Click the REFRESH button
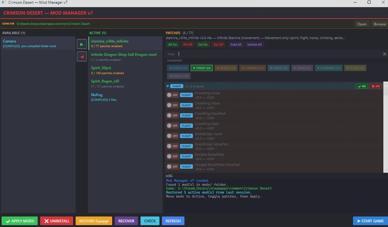Screen dimensions: 388x227 173,221
